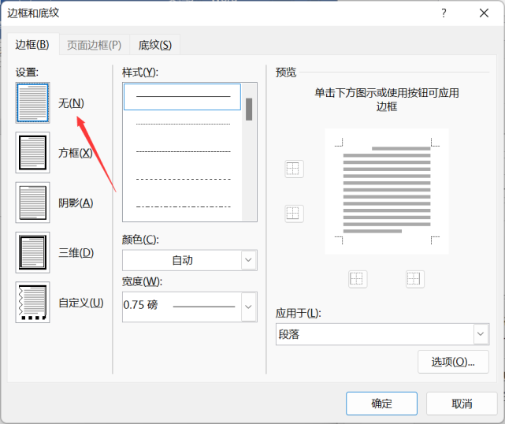Pick the 阴影(A) shadow border icon
This screenshot has width=505, height=424.
tap(32, 203)
